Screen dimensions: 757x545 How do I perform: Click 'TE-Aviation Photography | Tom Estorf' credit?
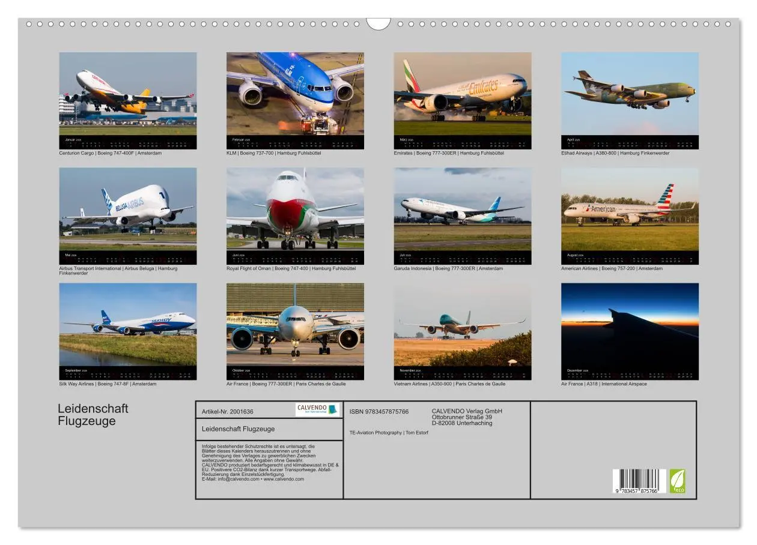[x=389, y=433]
